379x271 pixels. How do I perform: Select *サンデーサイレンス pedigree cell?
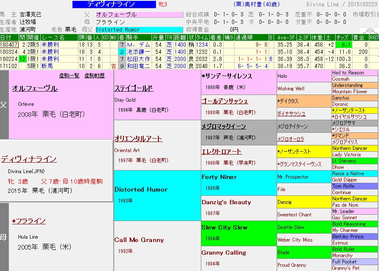point(239,82)
